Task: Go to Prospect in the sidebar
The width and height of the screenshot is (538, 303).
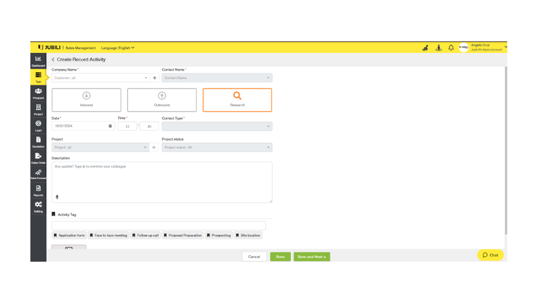Action: click(38, 92)
